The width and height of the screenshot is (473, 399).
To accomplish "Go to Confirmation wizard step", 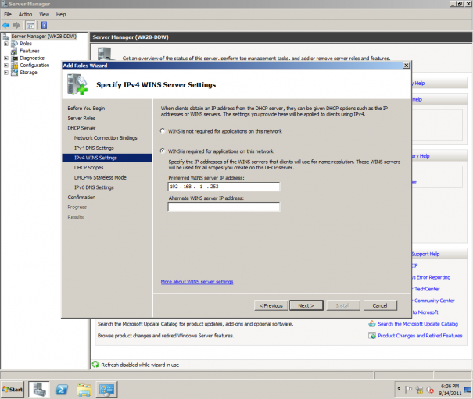I will (81, 197).
